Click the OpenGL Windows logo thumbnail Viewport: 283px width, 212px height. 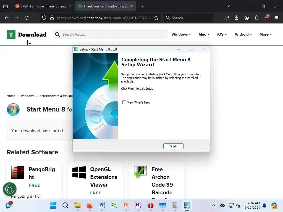[x=79, y=172]
